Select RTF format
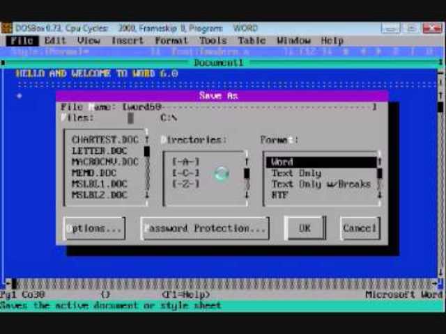This screenshot has height=334, width=446. click(280, 195)
